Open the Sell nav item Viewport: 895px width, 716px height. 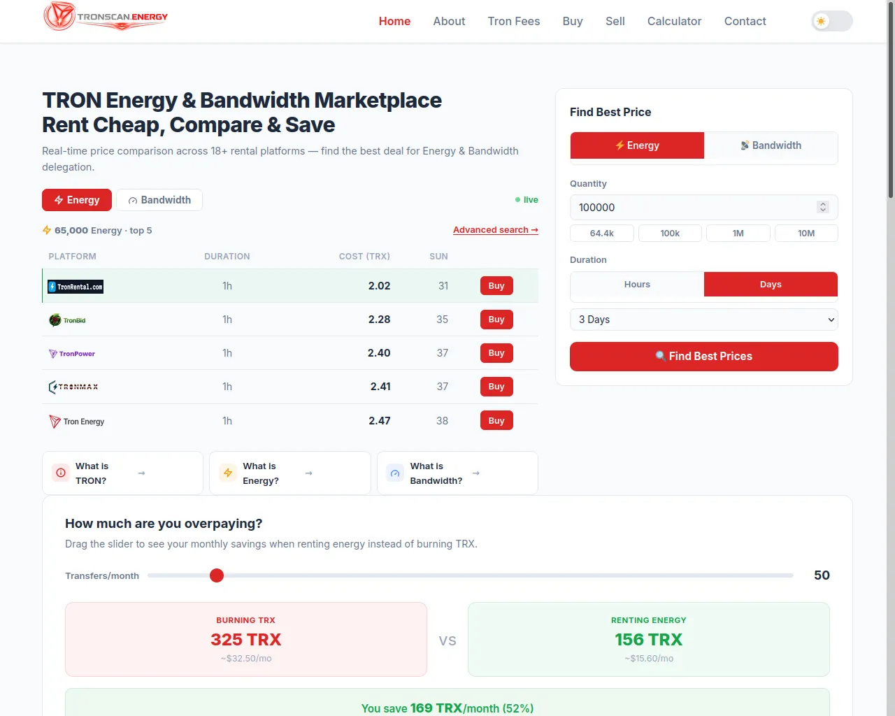[615, 21]
